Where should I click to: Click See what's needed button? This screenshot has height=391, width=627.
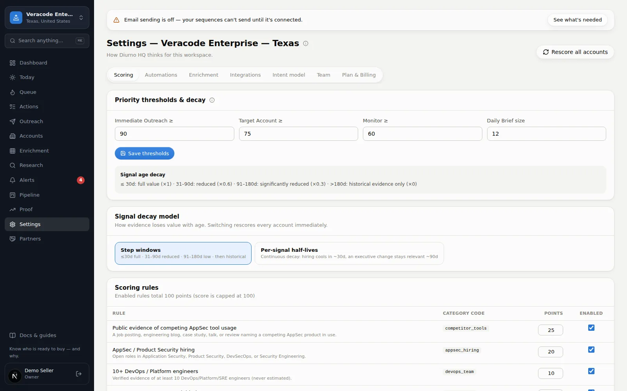(x=577, y=20)
